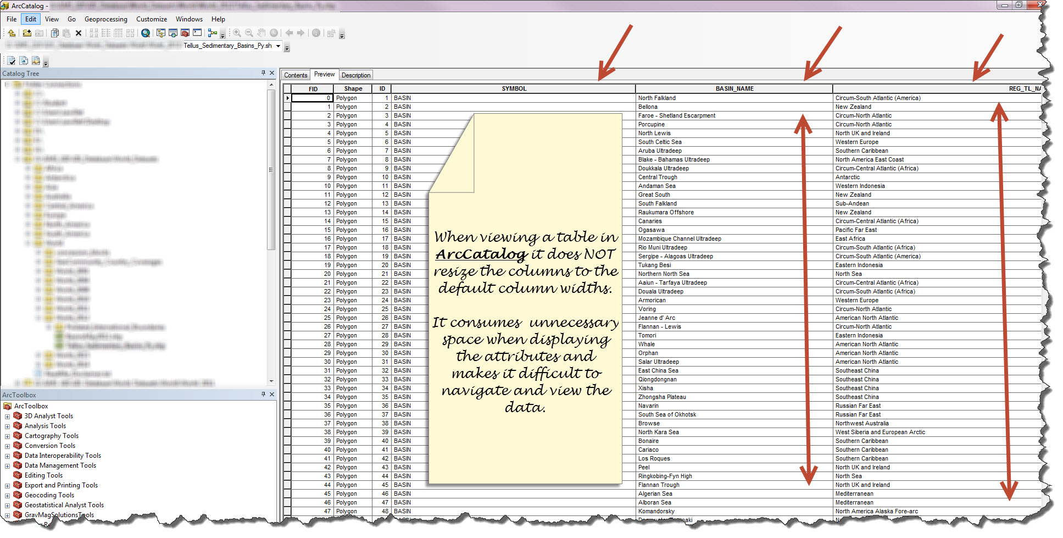The height and width of the screenshot is (538, 1063).
Task: Click the Import Metadata icon
Action: (24, 60)
